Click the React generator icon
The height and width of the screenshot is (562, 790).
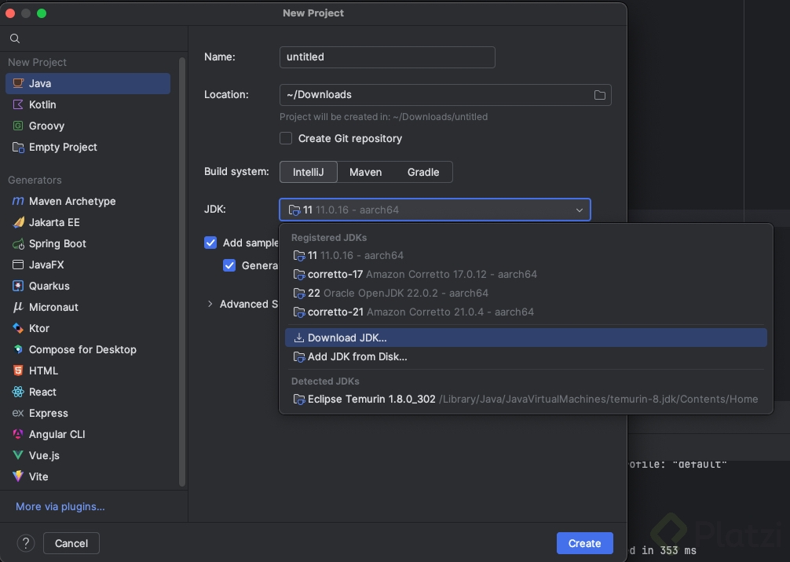point(18,392)
